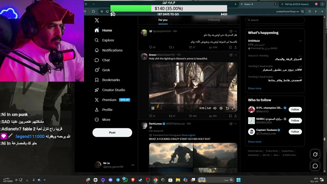Seek on the video progress bar
The width and height of the screenshot is (327, 184).
point(193,103)
